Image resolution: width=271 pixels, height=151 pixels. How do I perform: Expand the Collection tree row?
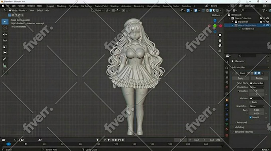pyautogui.click(x=233, y=22)
